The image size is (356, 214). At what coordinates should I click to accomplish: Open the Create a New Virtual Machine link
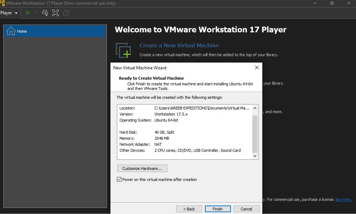(x=179, y=45)
